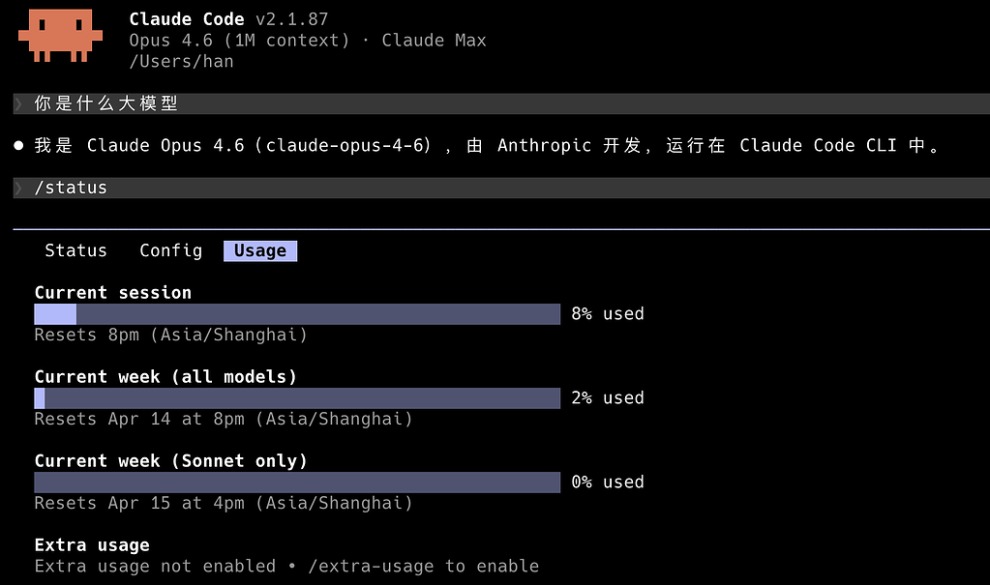Click the '/extra-usage to enable' hint
Viewport: 990px width, 585px height.
point(423,566)
